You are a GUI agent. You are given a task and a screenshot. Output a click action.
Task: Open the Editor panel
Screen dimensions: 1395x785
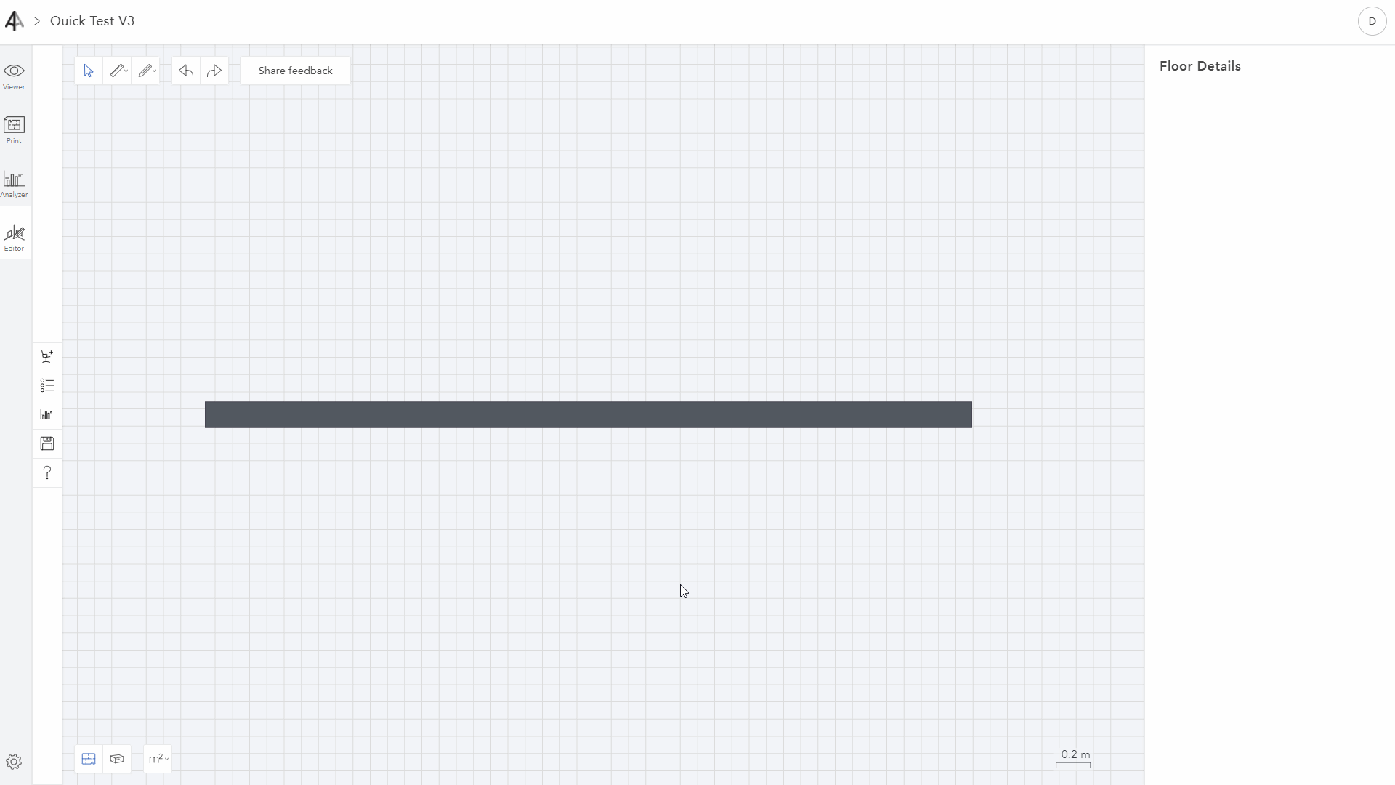[15, 238]
